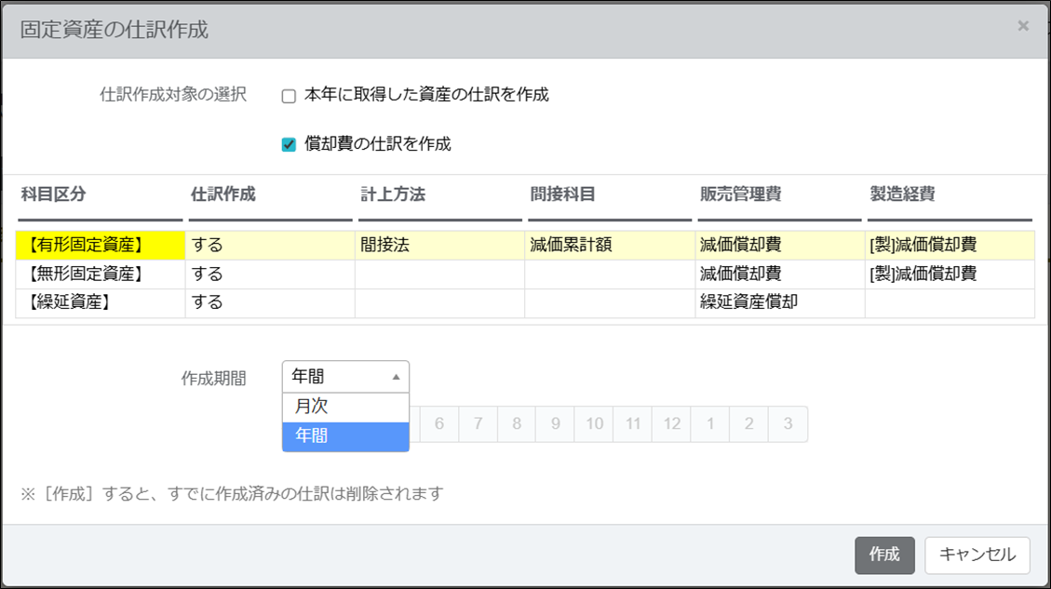The width and height of the screenshot is (1051, 589).
Task: Enable 本年に取得した資産の仕訳を作成 checkbox
Action: 289,95
